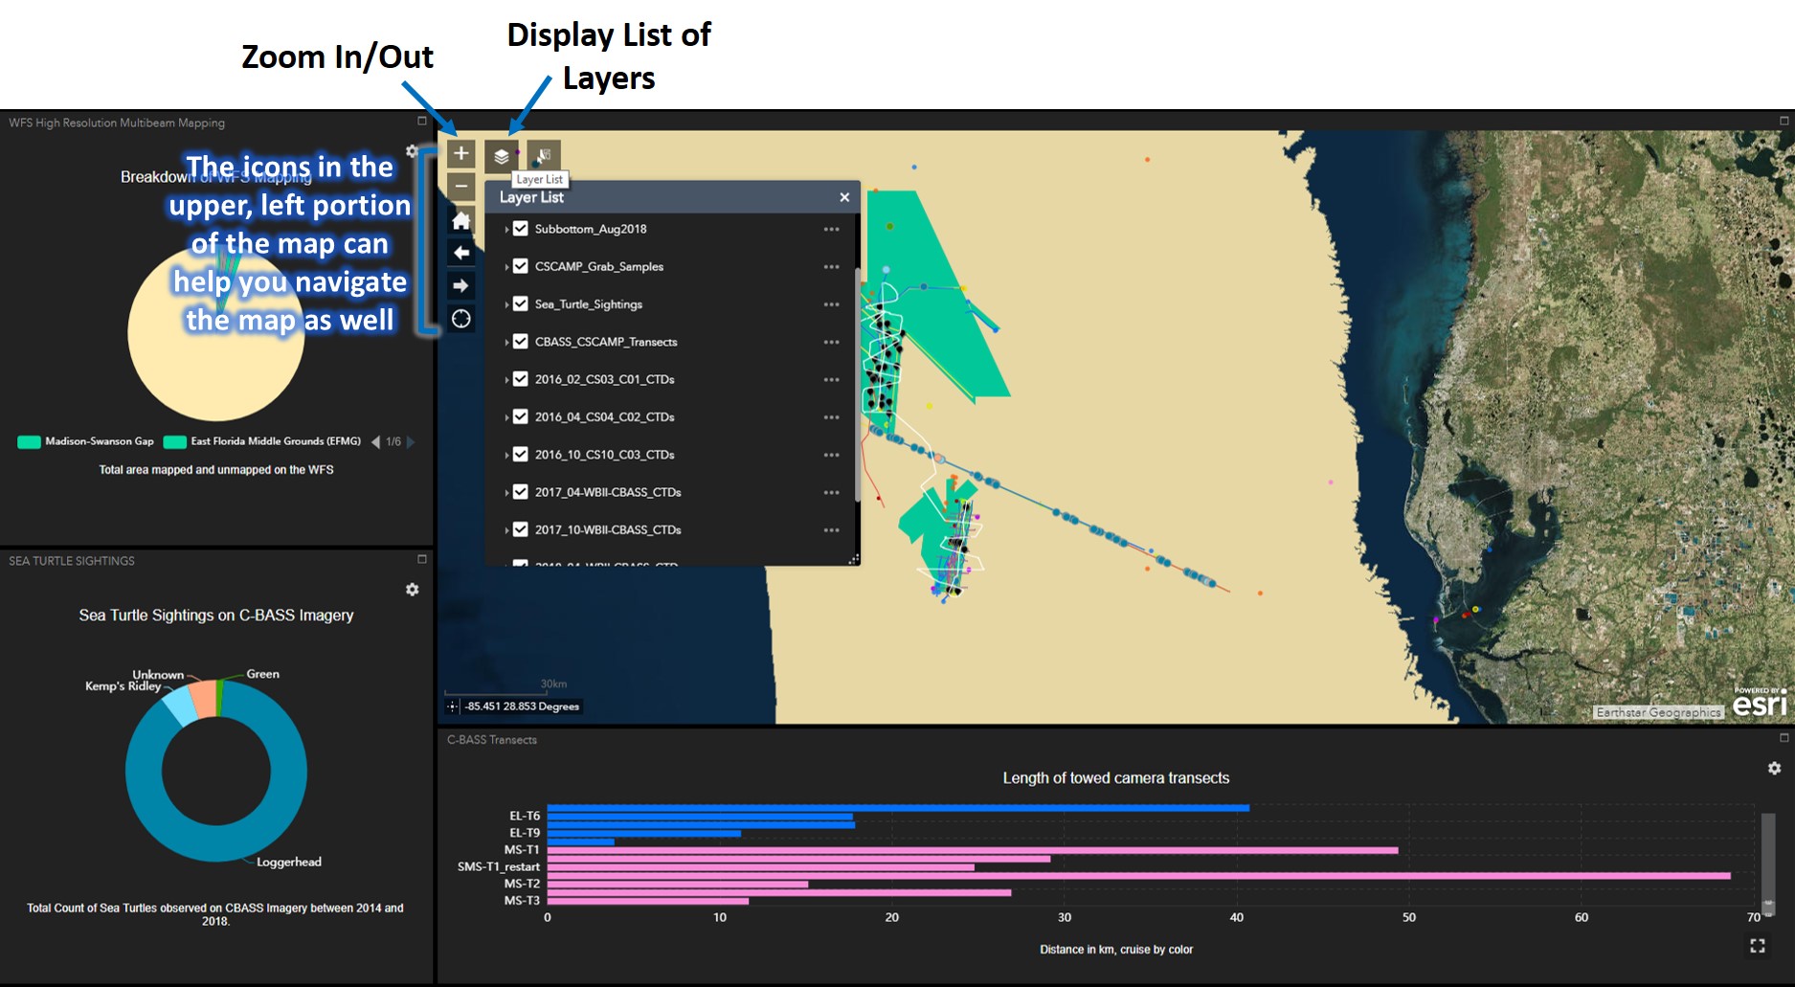Screen dimensions: 1795x987
Task: Go to previous map extent arrow
Action: pyautogui.click(x=460, y=253)
